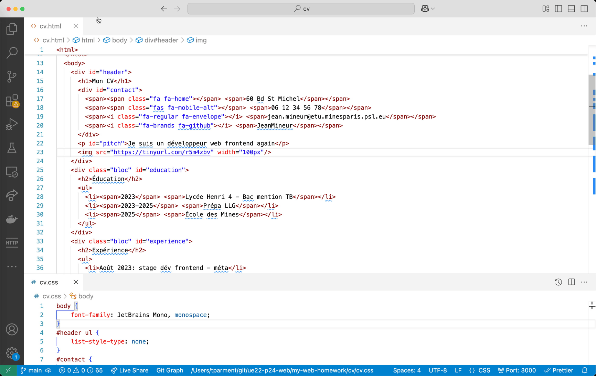Click the cv command center search field
Image resolution: width=596 pixels, height=376 pixels.
click(x=301, y=9)
